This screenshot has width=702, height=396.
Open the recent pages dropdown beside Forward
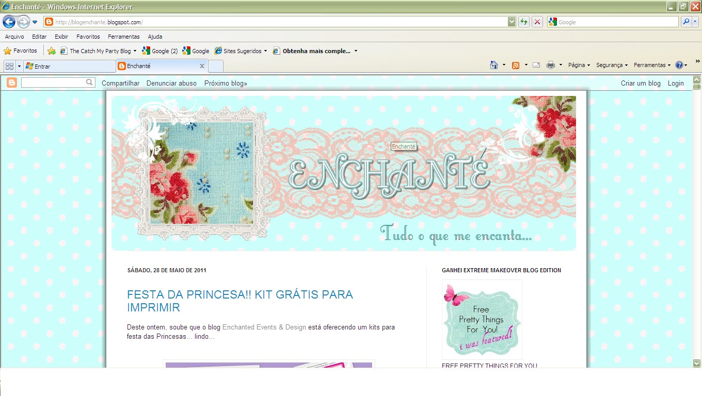35,22
